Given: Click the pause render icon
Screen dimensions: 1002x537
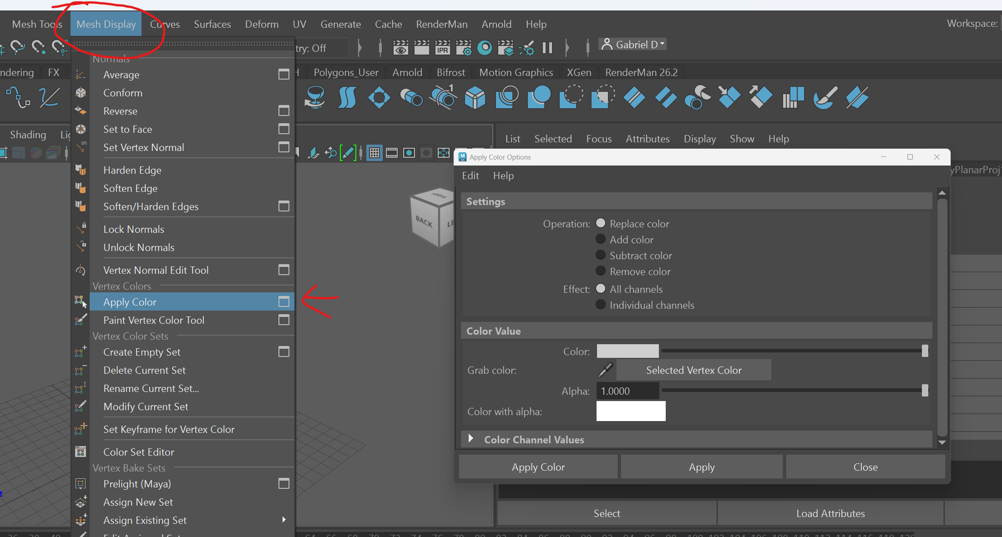Looking at the screenshot, I should tap(547, 47).
